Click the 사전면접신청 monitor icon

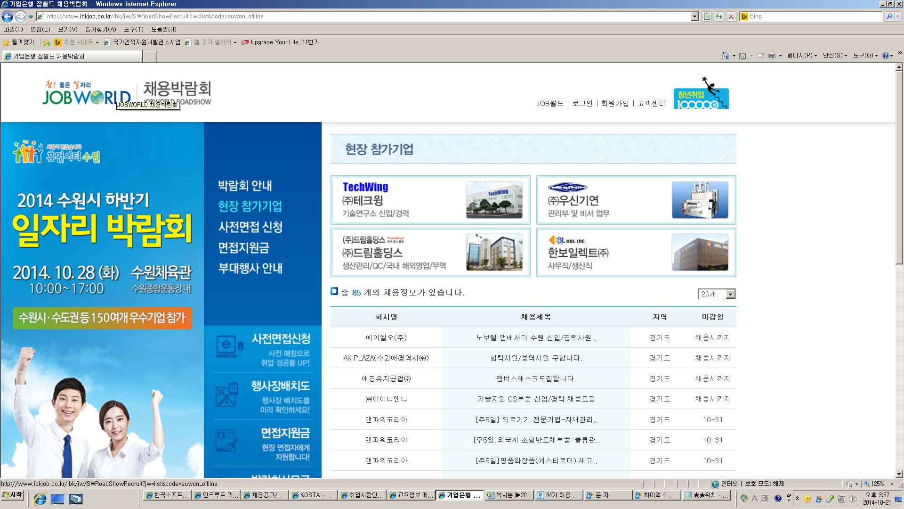pos(230,346)
